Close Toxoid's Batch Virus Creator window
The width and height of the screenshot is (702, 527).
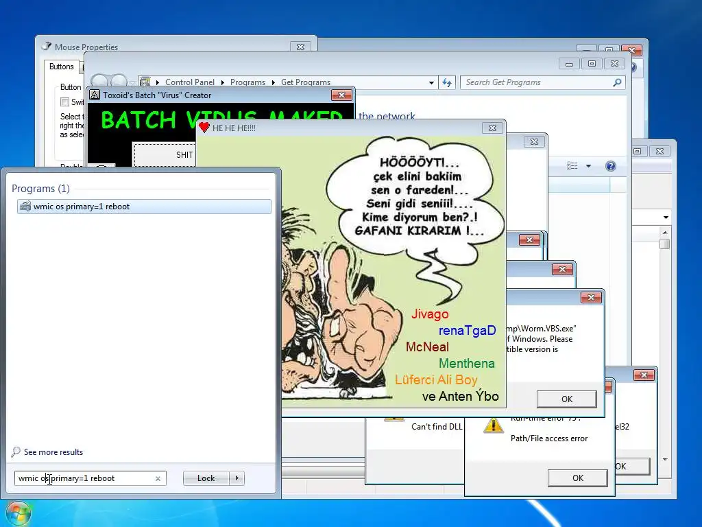coord(341,95)
